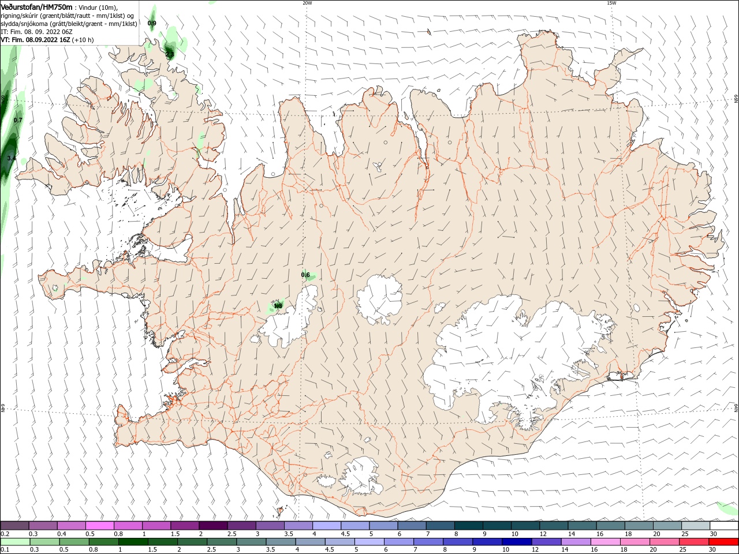
Task: Pick the darkest purple swatch above upper-row 2
Action: click(213, 526)
